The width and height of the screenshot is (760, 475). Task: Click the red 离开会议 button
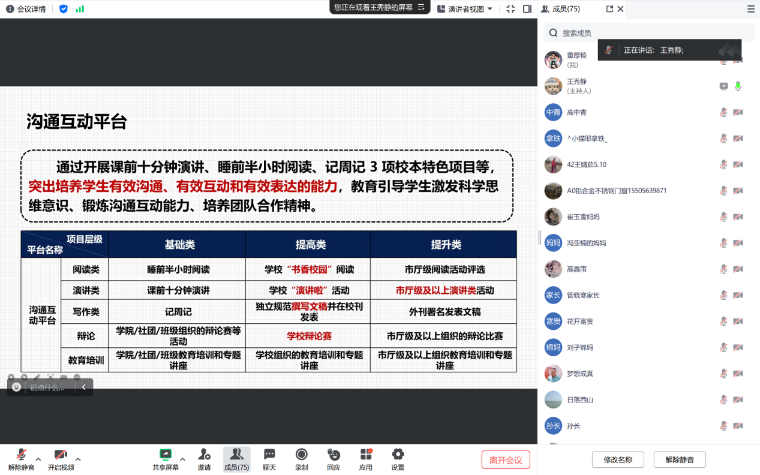506,460
